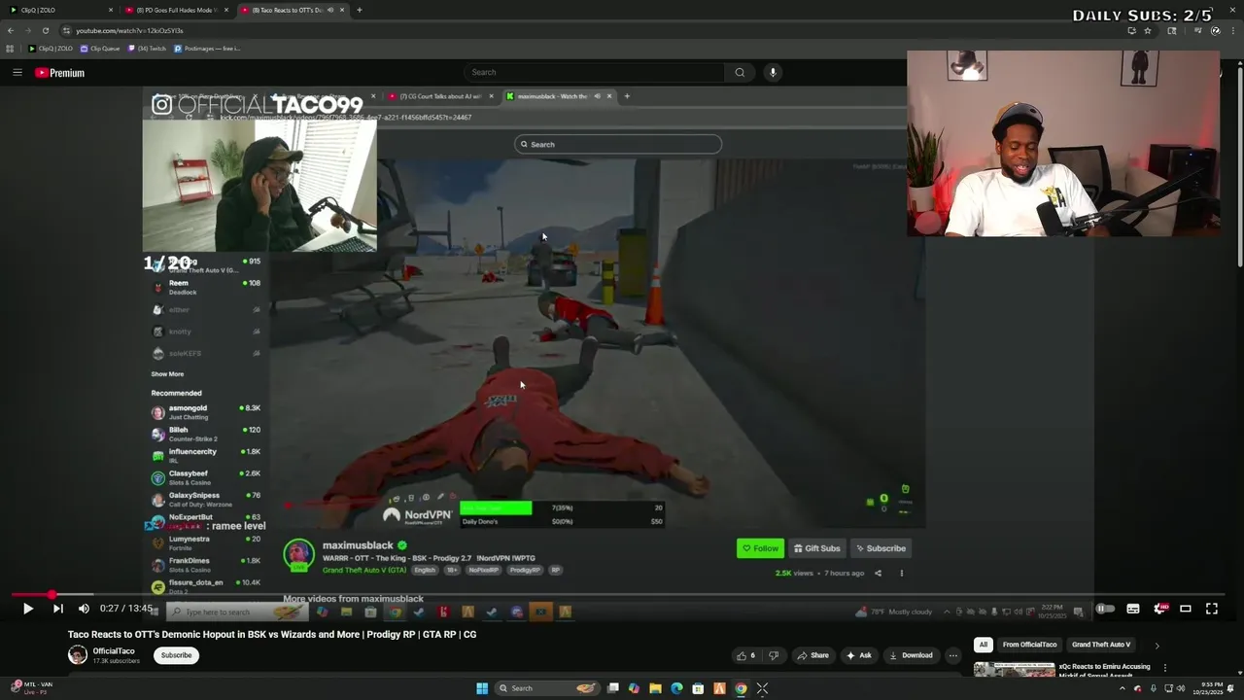Screen dimensions: 1244x700
Task: Open File Explorer from the taskbar
Action: (x=655, y=688)
